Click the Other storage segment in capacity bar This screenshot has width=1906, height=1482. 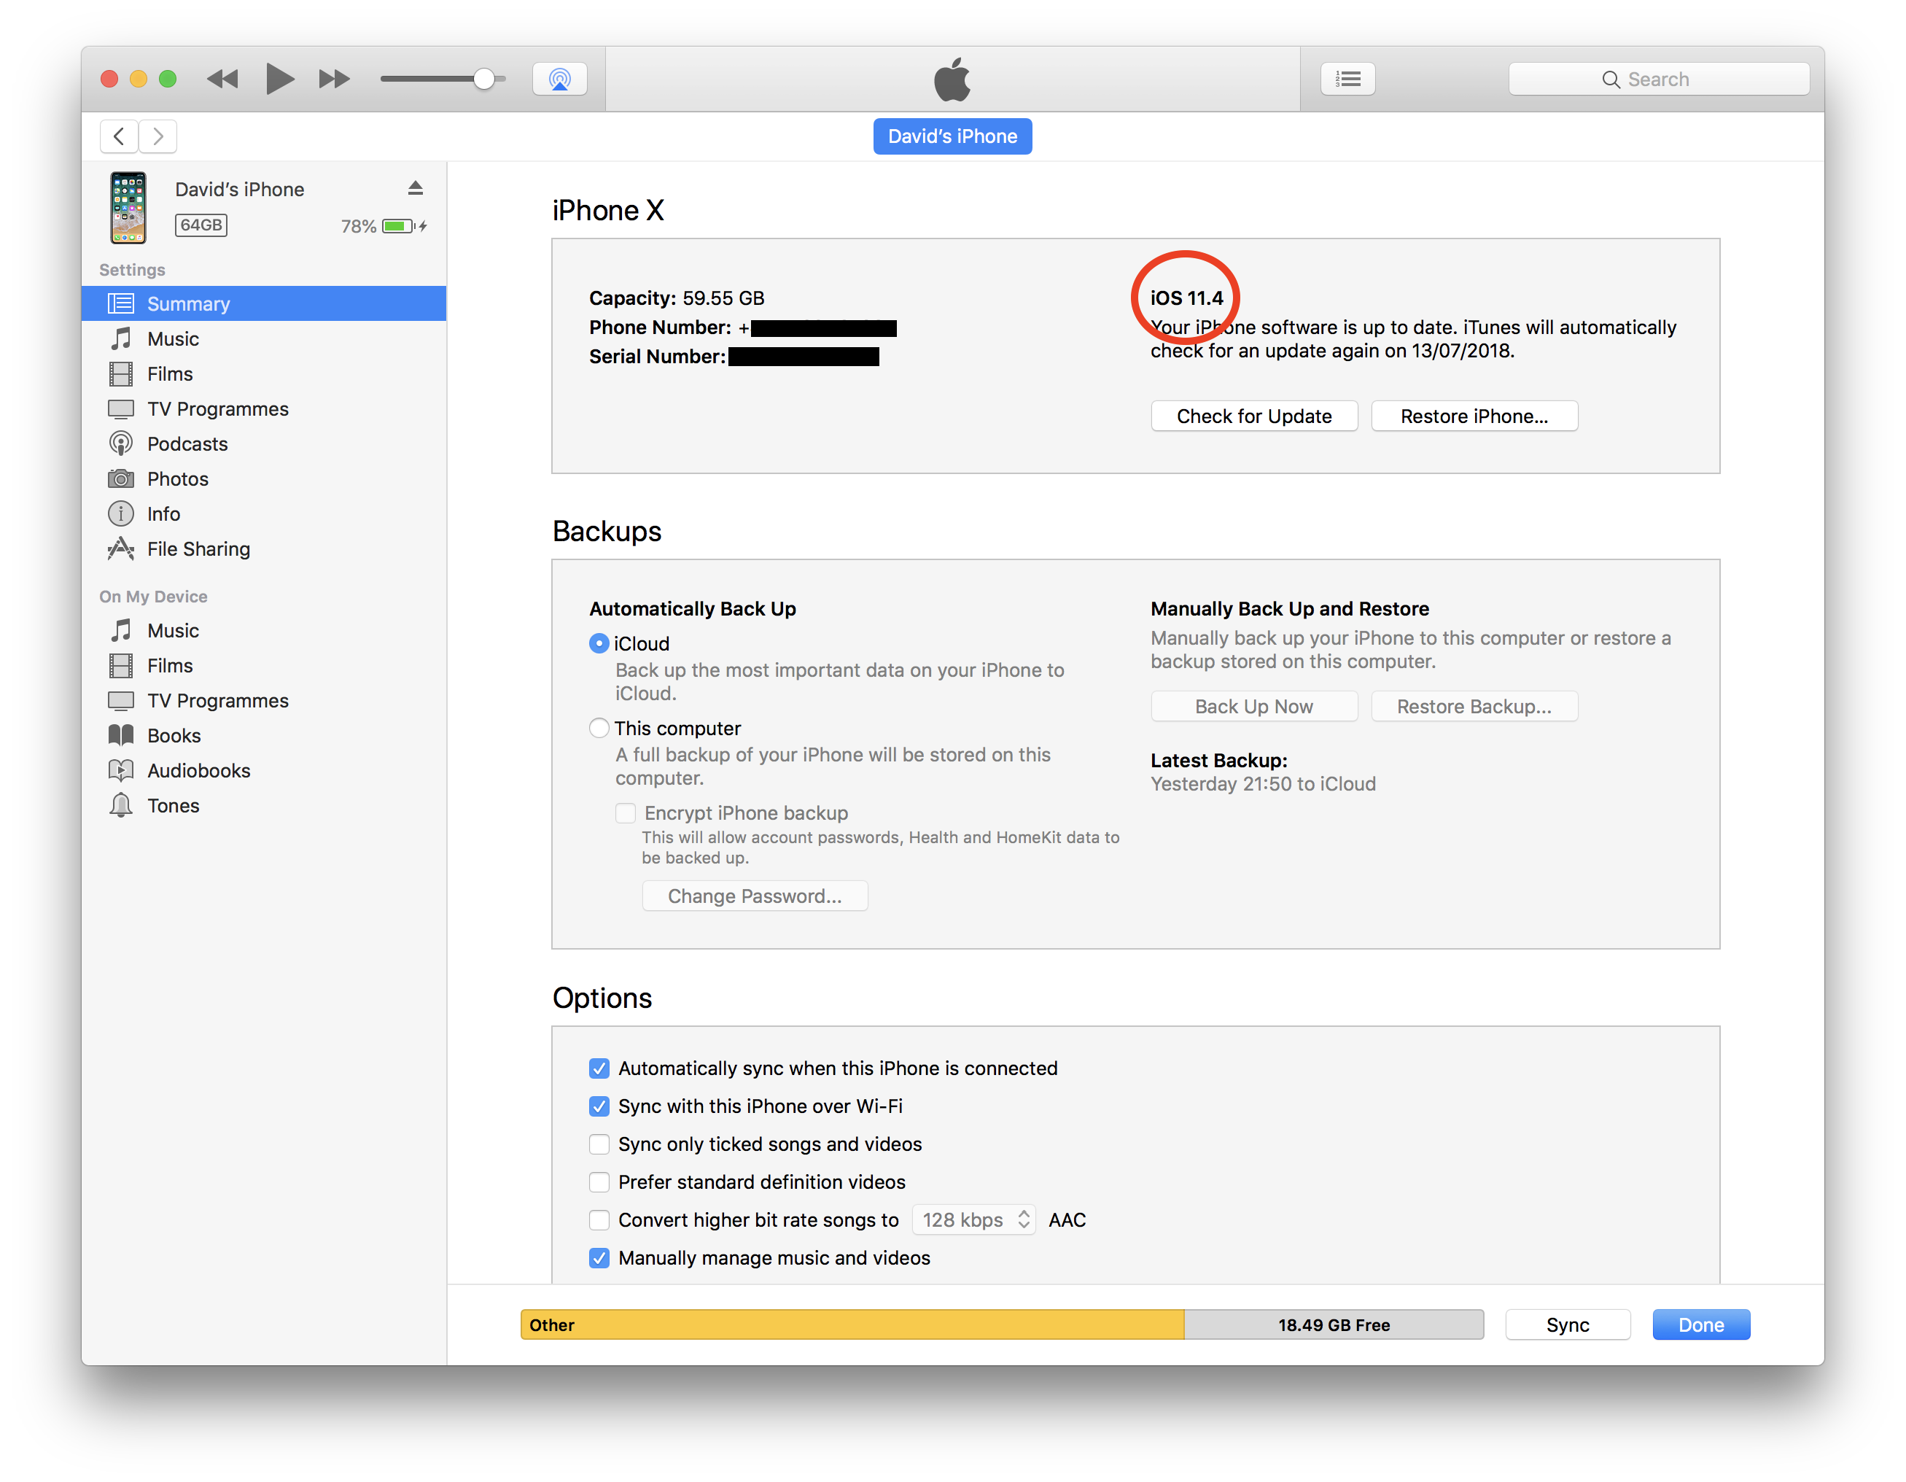click(852, 1325)
